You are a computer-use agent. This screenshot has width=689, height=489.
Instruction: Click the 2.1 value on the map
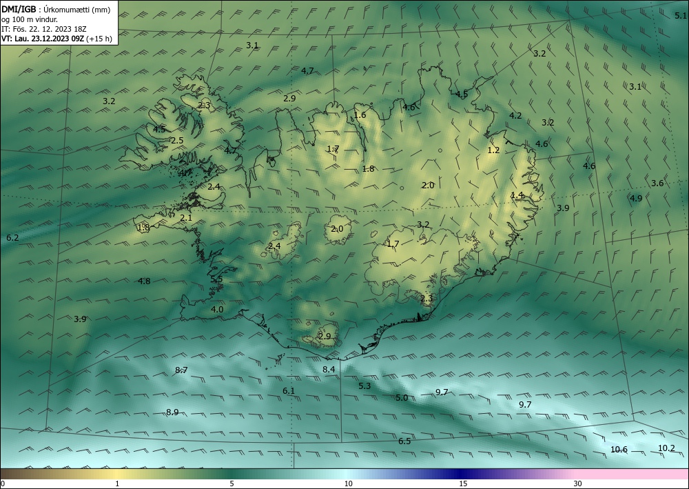pos(186,218)
